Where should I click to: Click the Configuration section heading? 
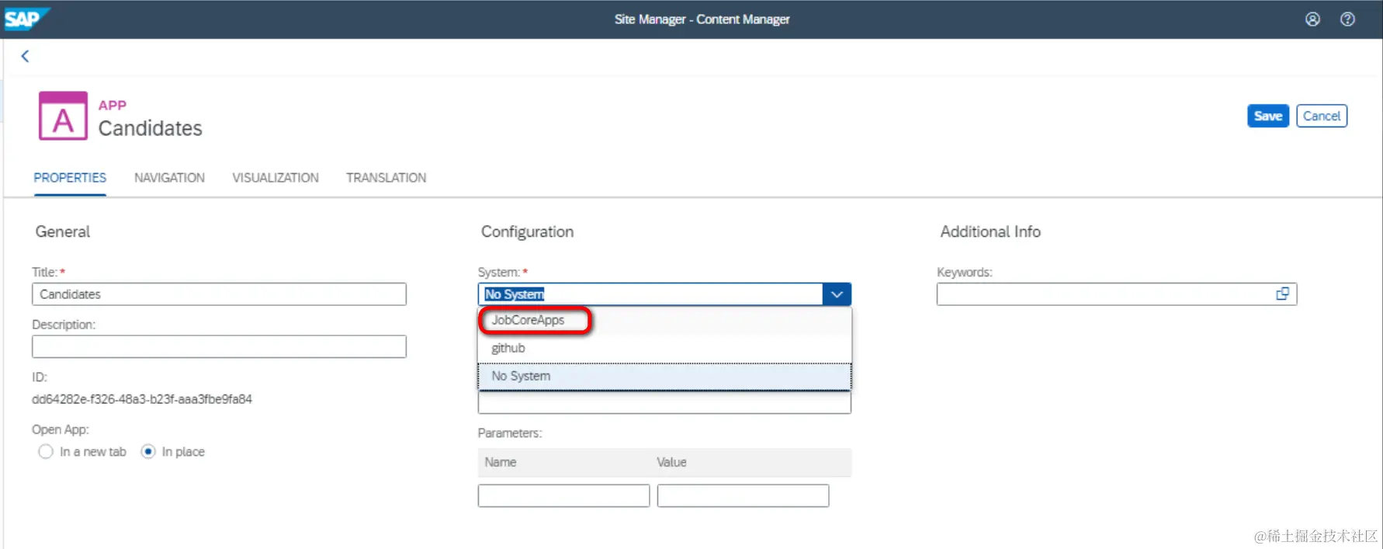pos(527,231)
